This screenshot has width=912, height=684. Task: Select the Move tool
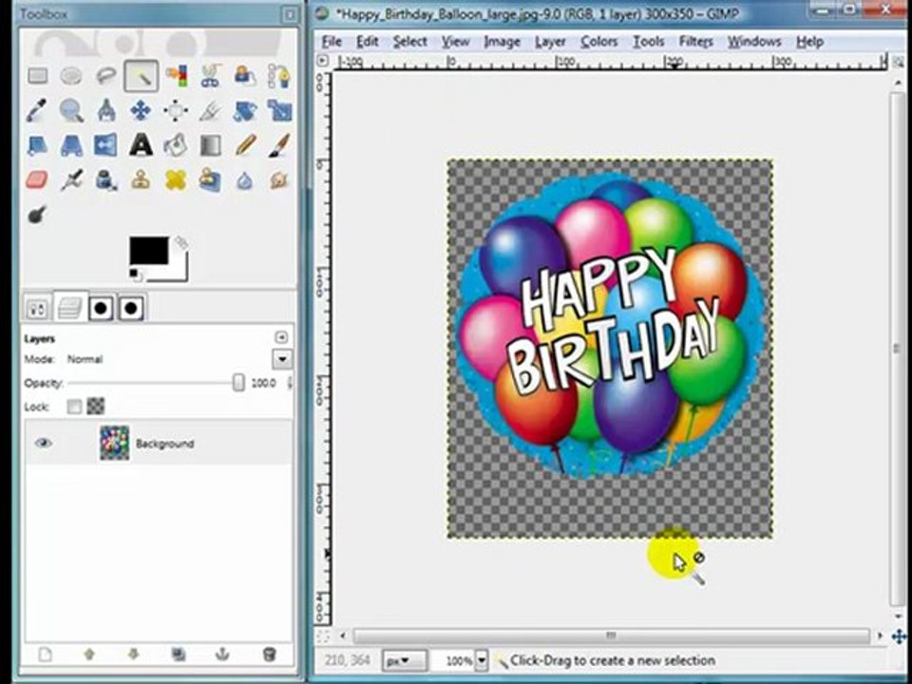(x=141, y=110)
